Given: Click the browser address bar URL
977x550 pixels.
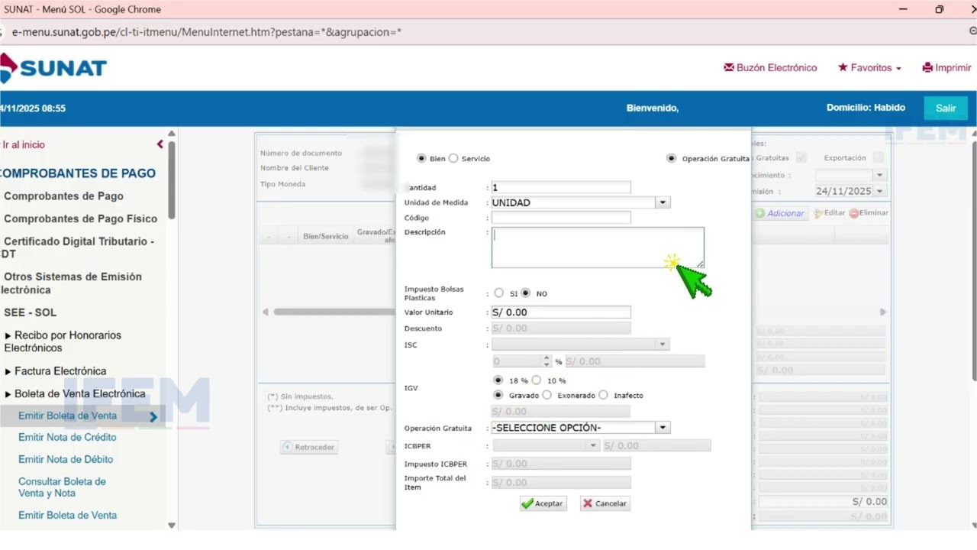Looking at the screenshot, I should click(x=207, y=32).
